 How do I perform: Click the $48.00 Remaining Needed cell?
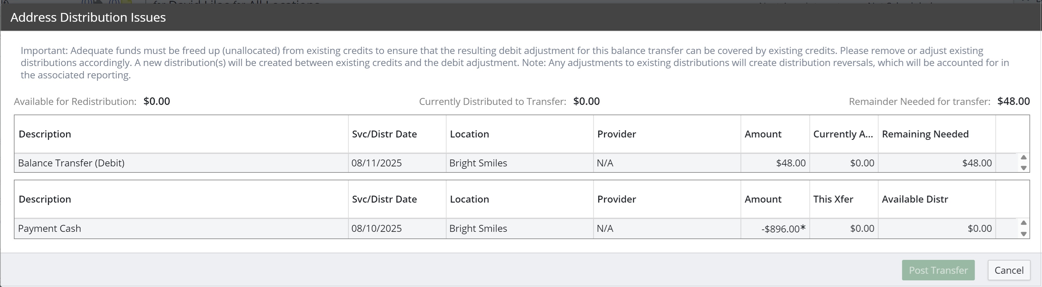(x=976, y=163)
